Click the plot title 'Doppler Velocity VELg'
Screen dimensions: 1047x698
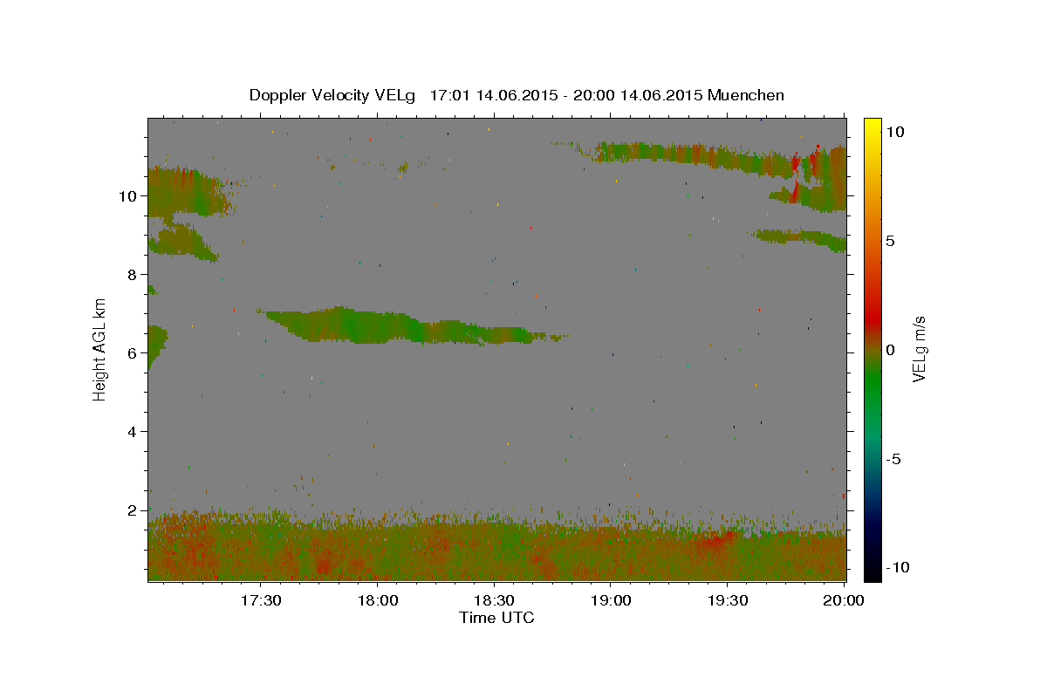pyautogui.click(x=333, y=95)
